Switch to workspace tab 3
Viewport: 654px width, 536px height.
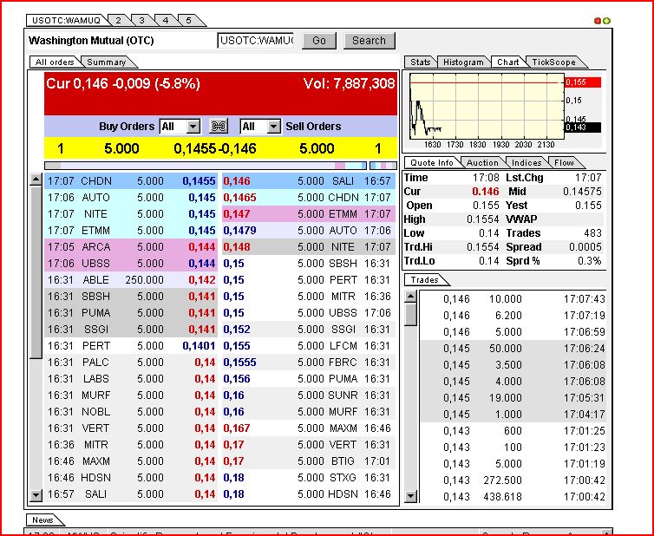[x=141, y=21]
